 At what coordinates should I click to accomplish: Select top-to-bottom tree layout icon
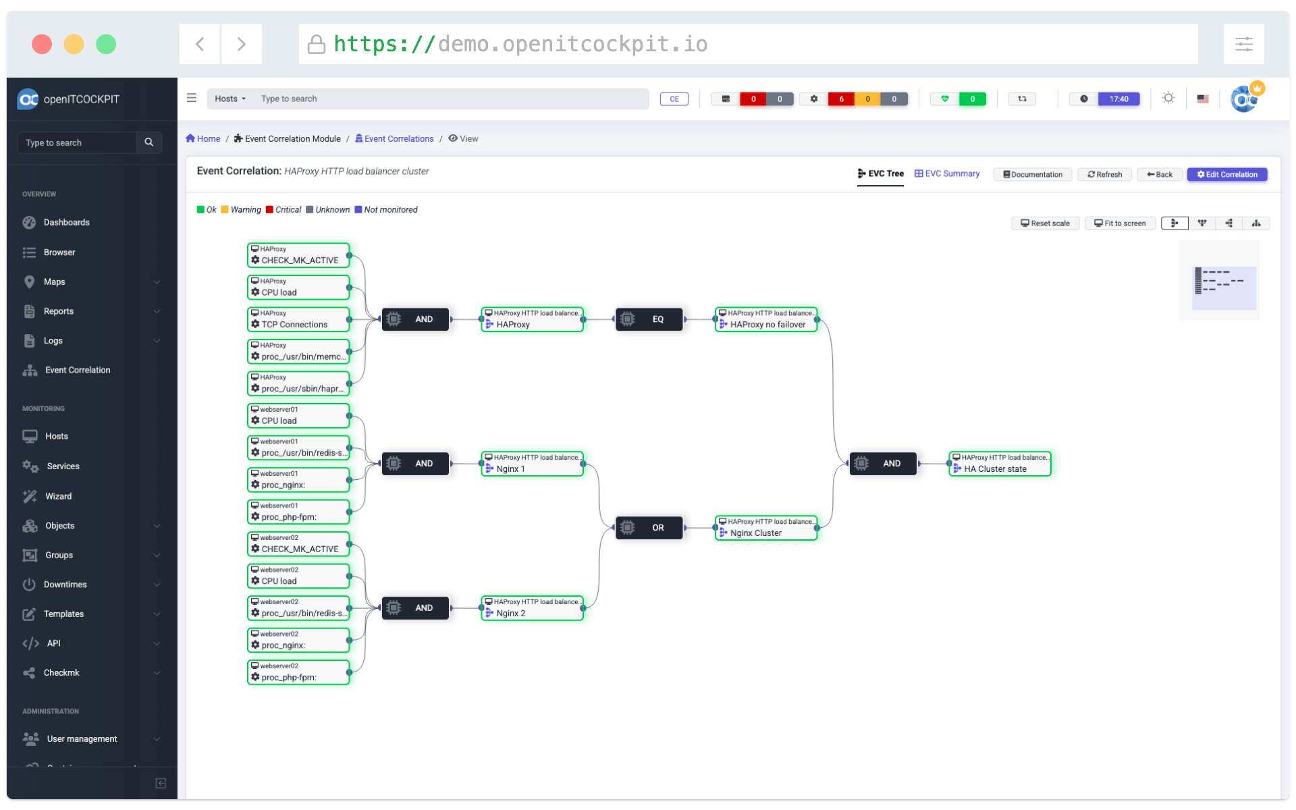click(x=1202, y=223)
